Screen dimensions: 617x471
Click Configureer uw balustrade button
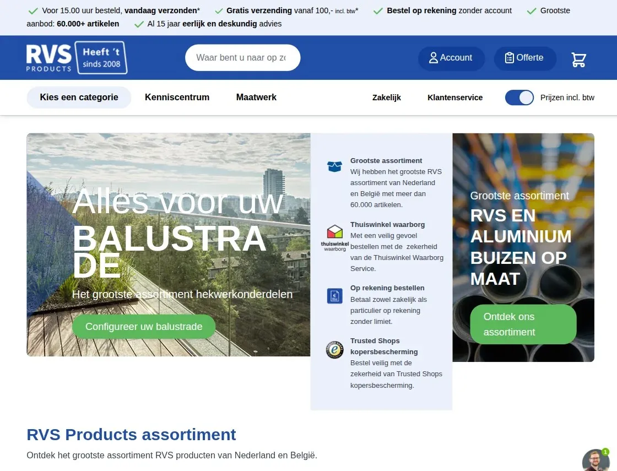(x=143, y=326)
